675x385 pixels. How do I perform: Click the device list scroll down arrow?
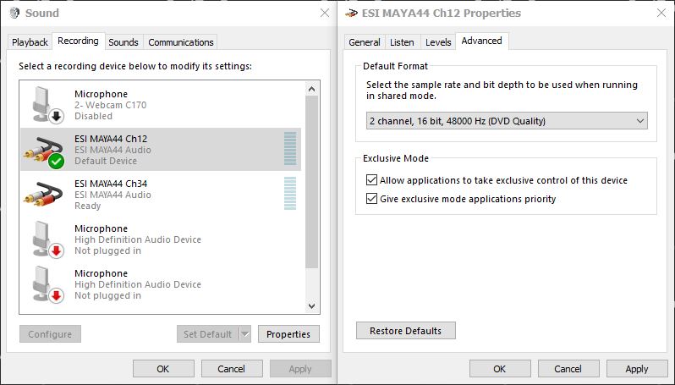tap(311, 306)
